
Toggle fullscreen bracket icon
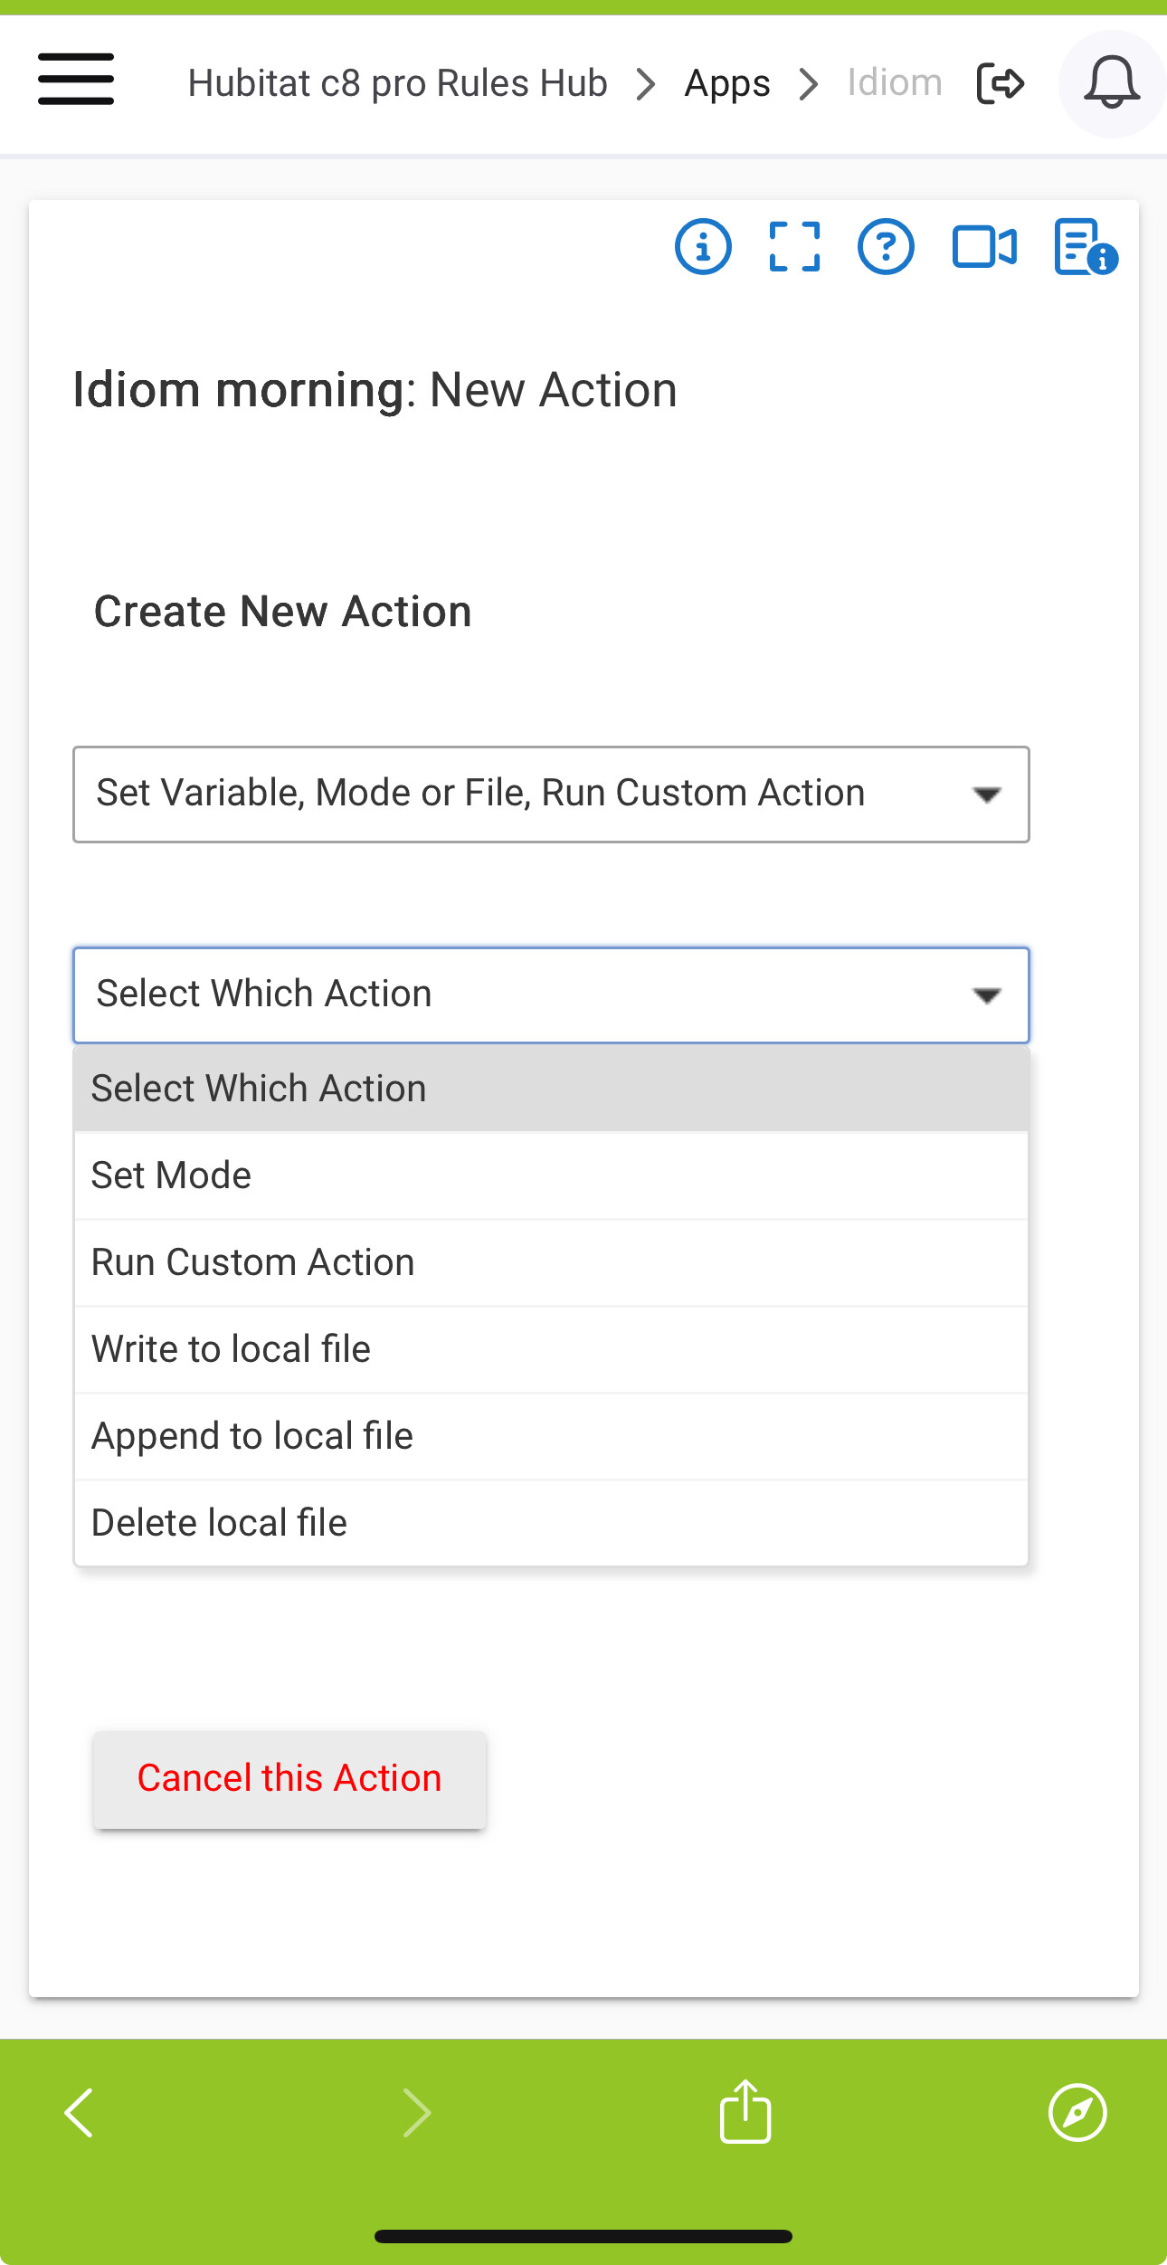[794, 247]
